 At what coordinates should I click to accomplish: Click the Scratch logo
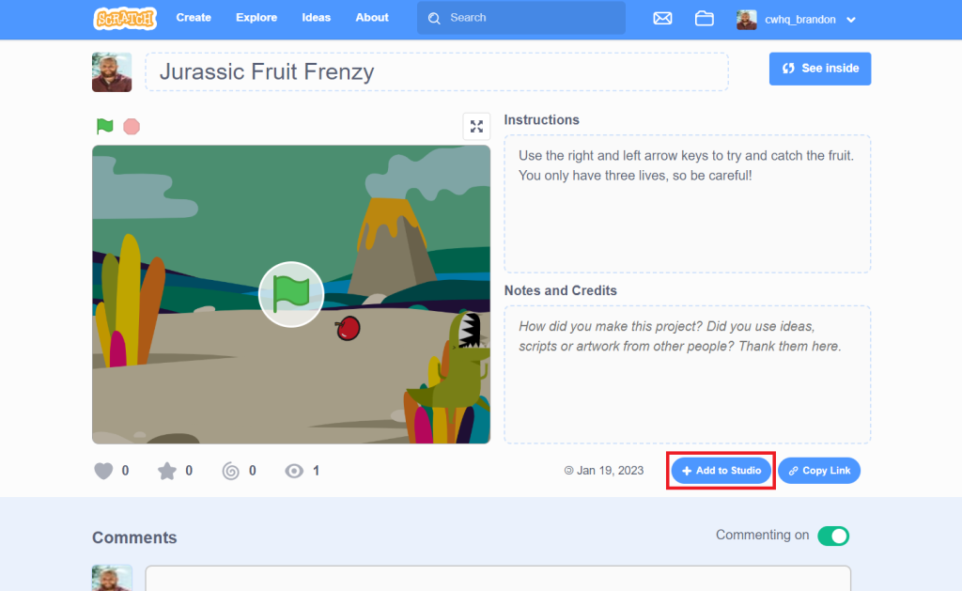pyautogui.click(x=125, y=19)
